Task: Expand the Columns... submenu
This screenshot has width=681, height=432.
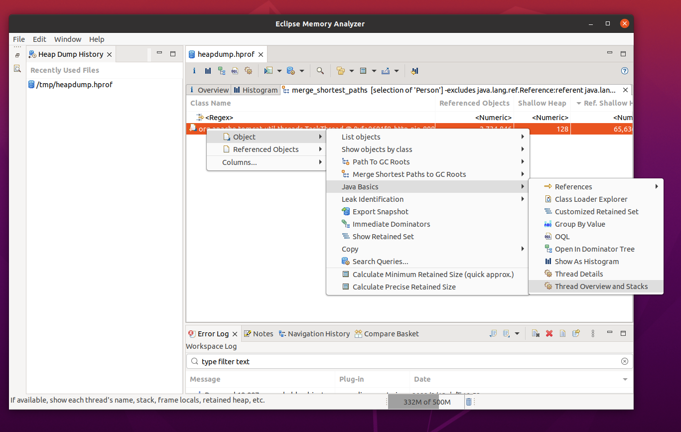Action: (266, 162)
